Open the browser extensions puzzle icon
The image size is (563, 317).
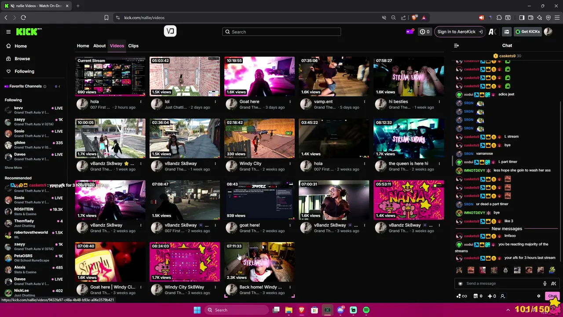click(x=499, y=18)
